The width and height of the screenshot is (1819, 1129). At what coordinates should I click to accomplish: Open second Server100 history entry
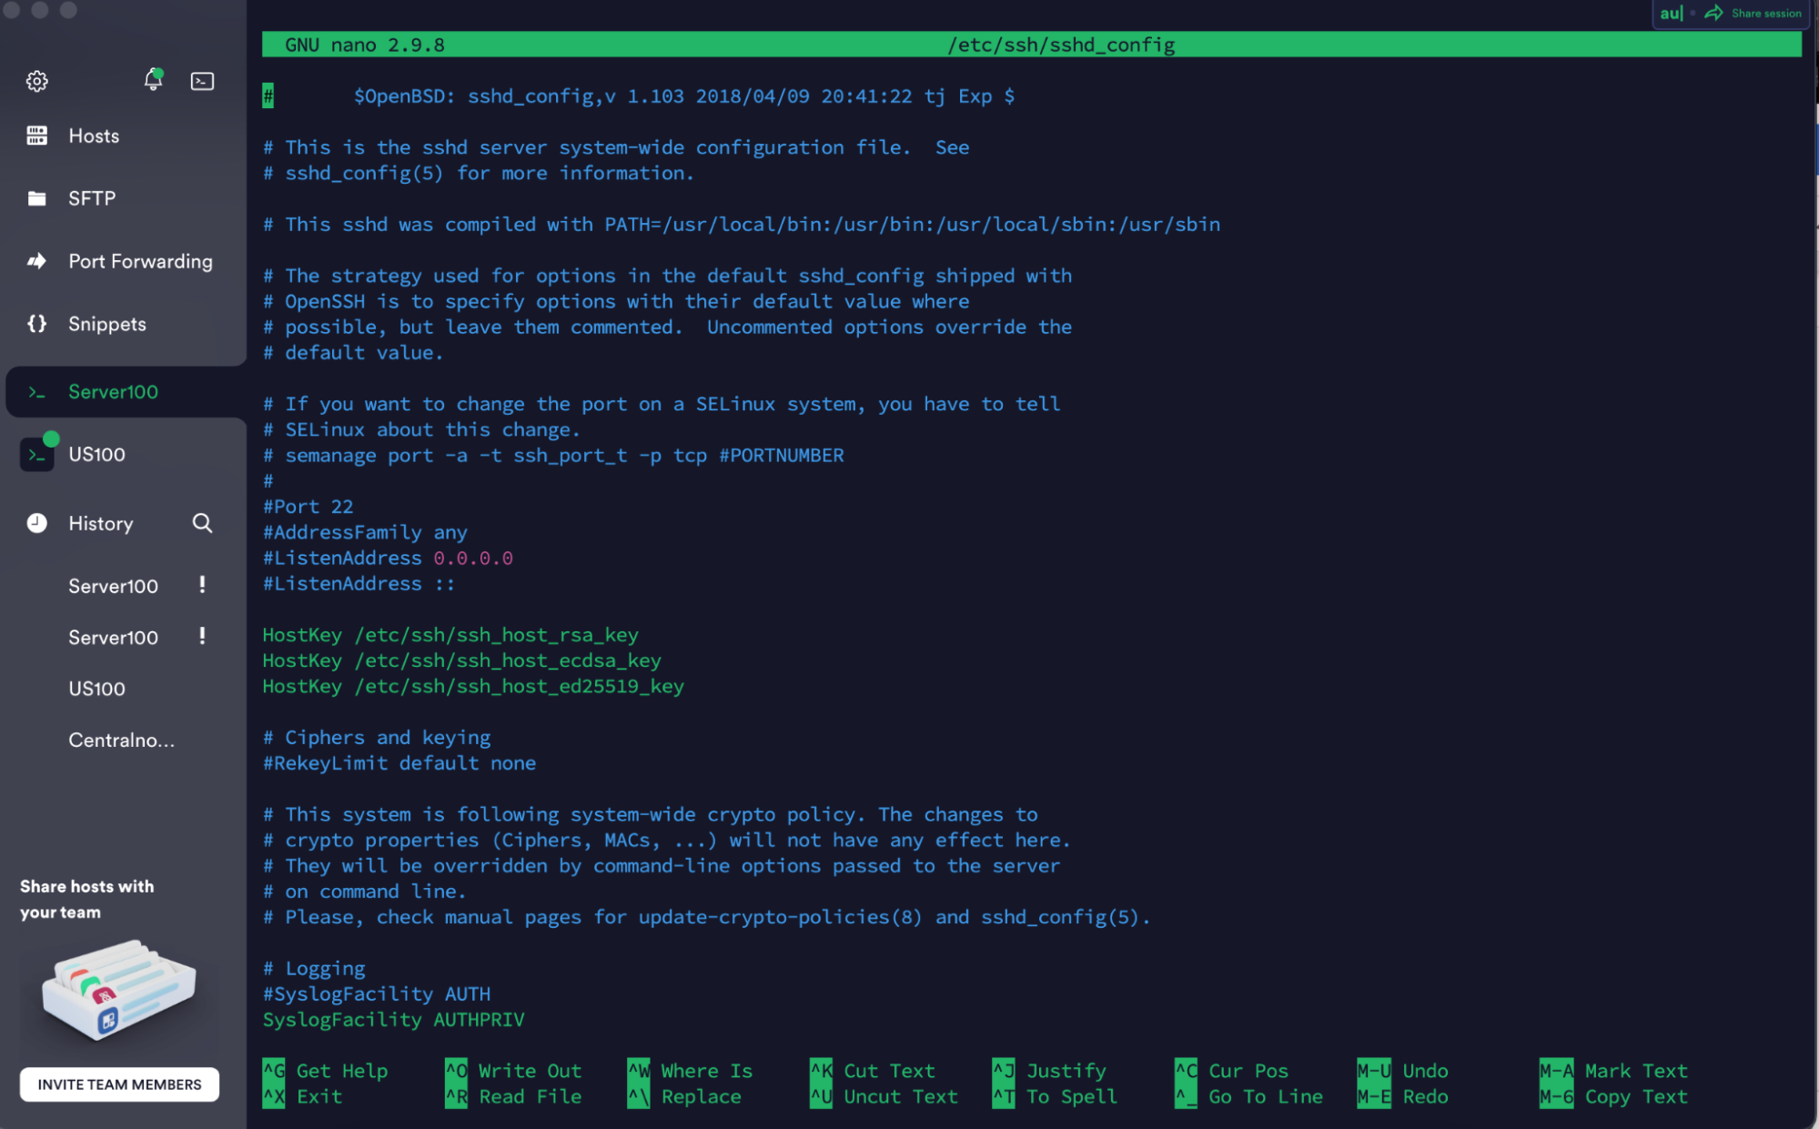[113, 638]
